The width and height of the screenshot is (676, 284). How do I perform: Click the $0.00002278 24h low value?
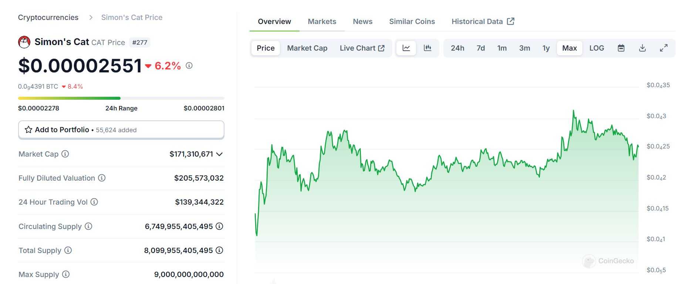coord(38,108)
